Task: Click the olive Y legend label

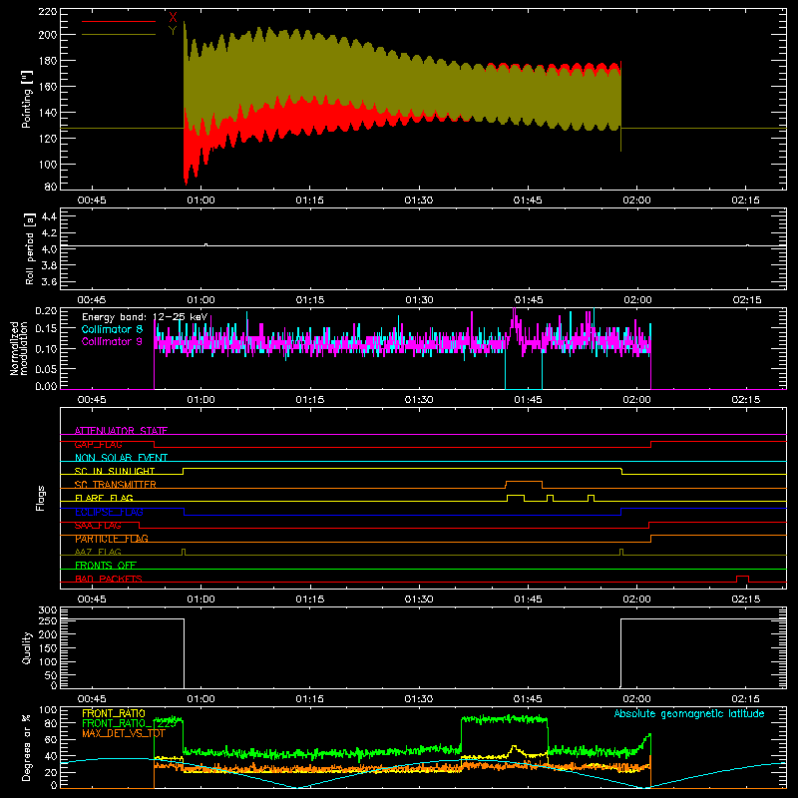Action: (x=173, y=31)
